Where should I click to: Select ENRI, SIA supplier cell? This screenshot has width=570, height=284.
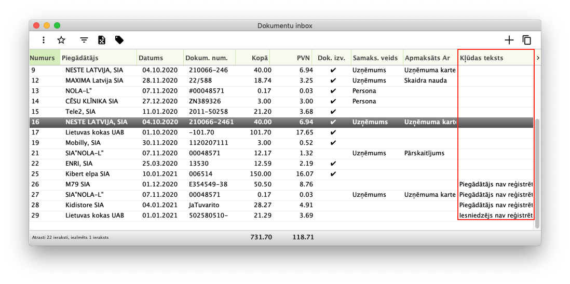pos(79,164)
